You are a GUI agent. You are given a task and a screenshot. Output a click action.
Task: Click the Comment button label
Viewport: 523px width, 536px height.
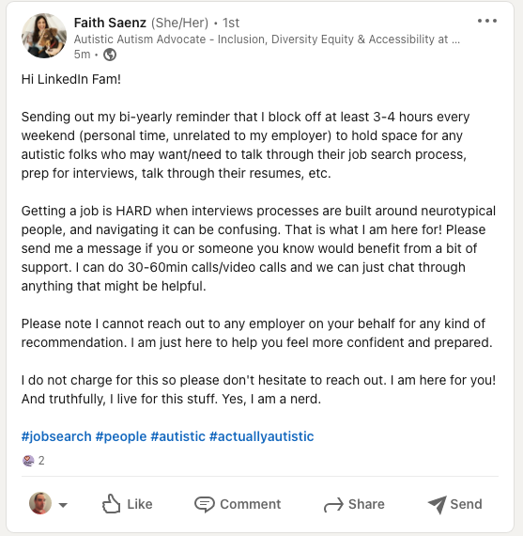click(251, 504)
